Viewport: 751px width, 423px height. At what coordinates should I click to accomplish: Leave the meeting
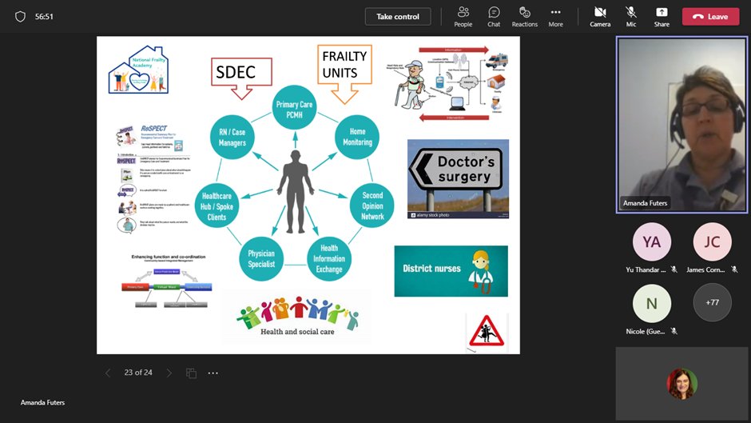pyautogui.click(x=711, y=17)
